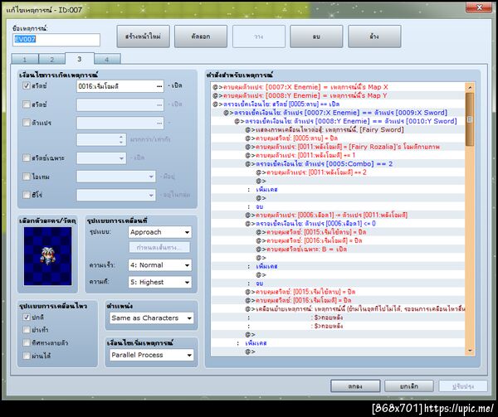Viewport: 498px width, 417px height.
Task: Select event page tab 3
Action: click(x=80, y=59)
